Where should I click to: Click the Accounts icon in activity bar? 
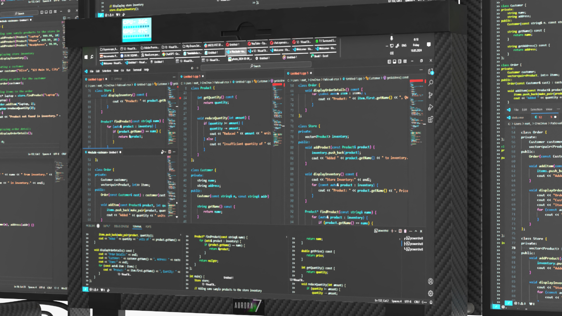point(431,281)
